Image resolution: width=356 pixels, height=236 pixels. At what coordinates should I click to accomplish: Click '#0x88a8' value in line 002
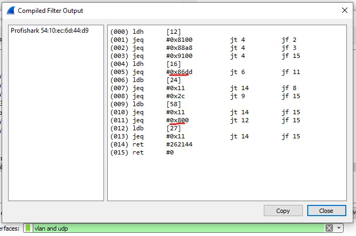[179, 48]
